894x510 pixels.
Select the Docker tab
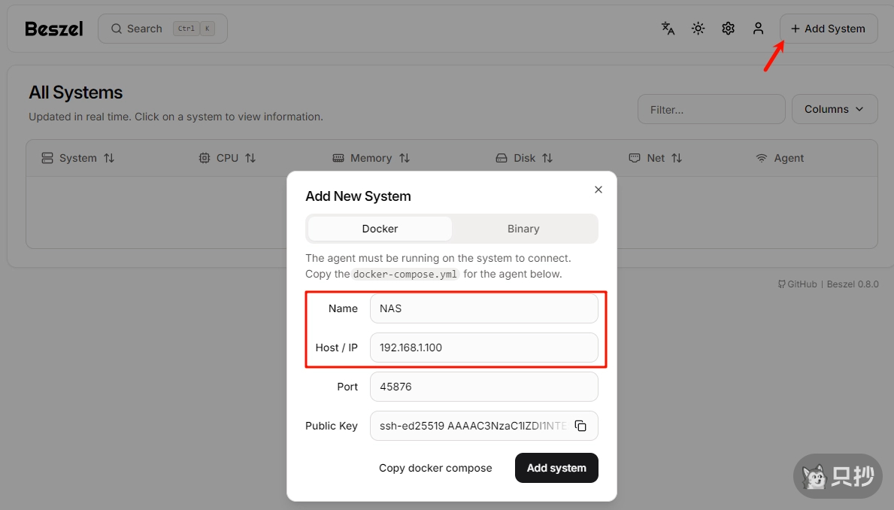click(x=380, y=229)
